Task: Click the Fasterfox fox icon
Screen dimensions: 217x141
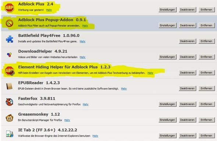Action: point(10,102)
